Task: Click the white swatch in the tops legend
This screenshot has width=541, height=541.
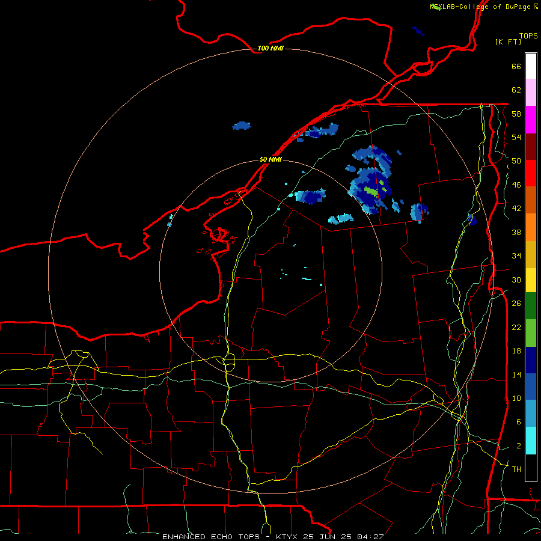Action: [x=531, y=66]
